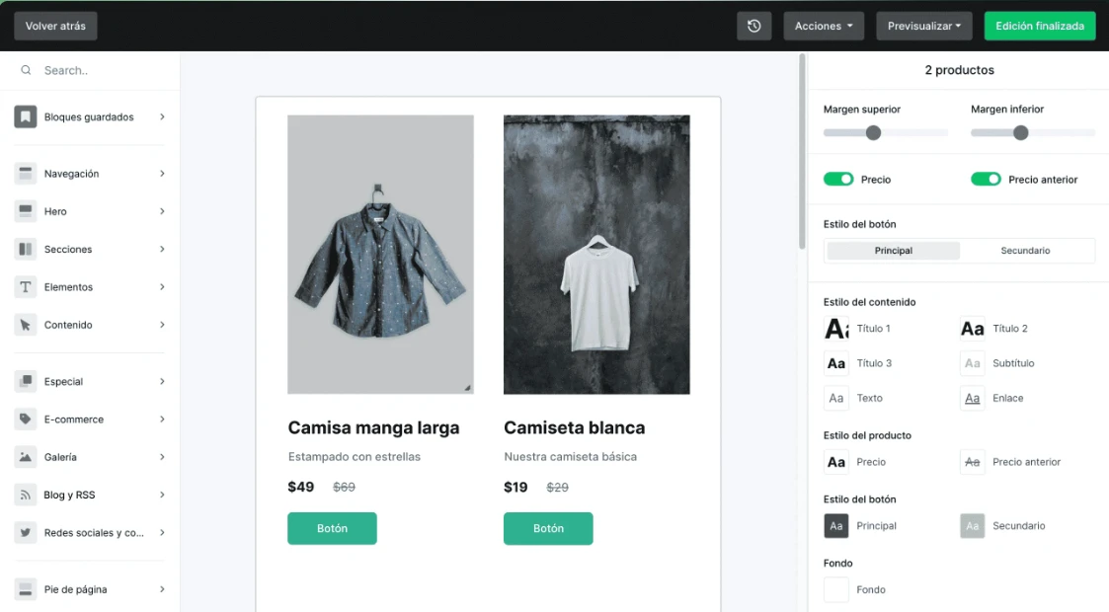This screenshot has width=1109, height=612.
Task: Open the Previsualizar dropdown menu
Action: point(923,27)
